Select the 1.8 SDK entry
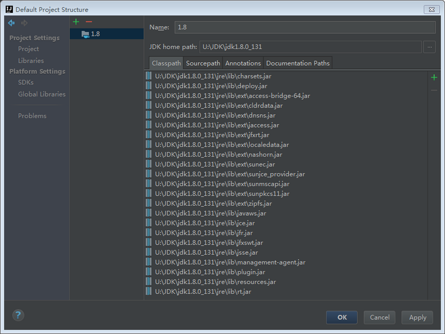 107,34
